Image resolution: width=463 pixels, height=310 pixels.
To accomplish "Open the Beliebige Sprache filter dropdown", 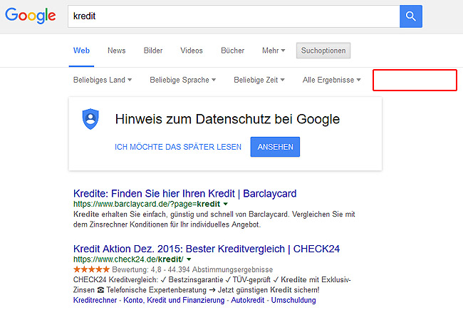I will coord(182,80).
